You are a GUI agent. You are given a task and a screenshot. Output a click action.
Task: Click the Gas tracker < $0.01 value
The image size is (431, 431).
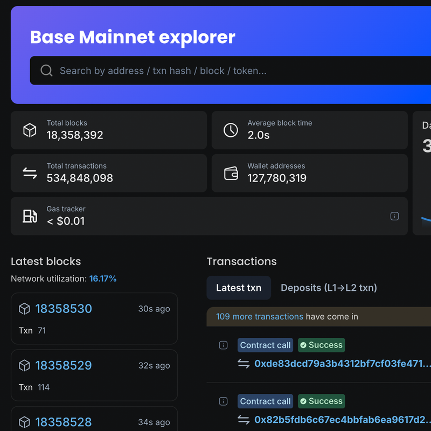pos(66,221)
